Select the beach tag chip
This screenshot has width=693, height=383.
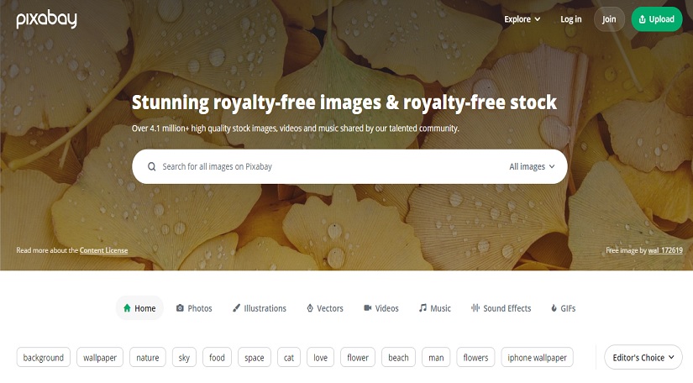[x=398, y=357]
